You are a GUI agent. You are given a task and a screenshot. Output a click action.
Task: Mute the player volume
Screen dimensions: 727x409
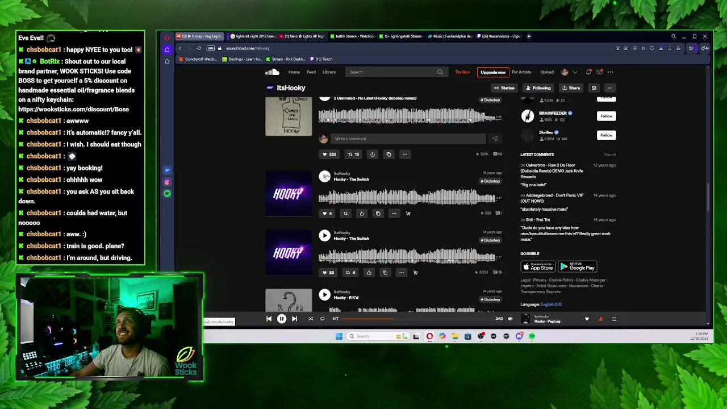click(510, 319)
